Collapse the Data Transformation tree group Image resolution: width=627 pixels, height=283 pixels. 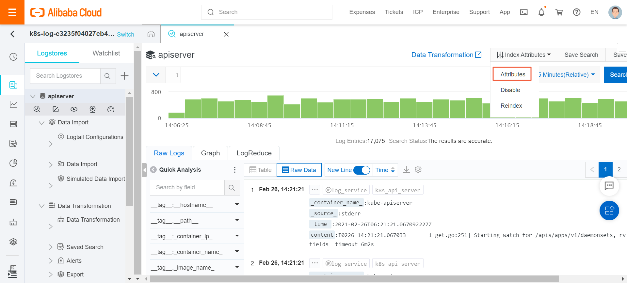[x=41, y=206]
